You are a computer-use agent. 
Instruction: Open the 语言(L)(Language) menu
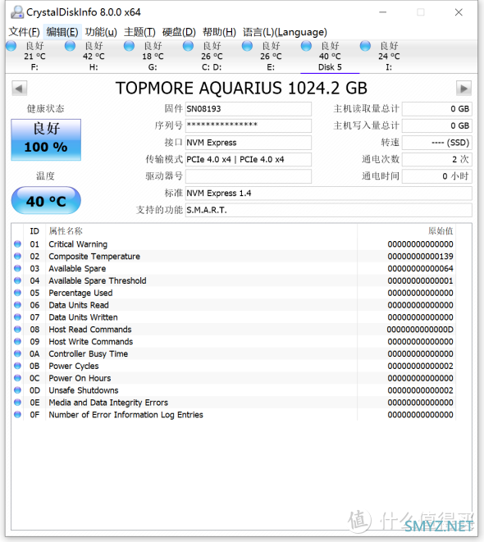tap(285, 32)
